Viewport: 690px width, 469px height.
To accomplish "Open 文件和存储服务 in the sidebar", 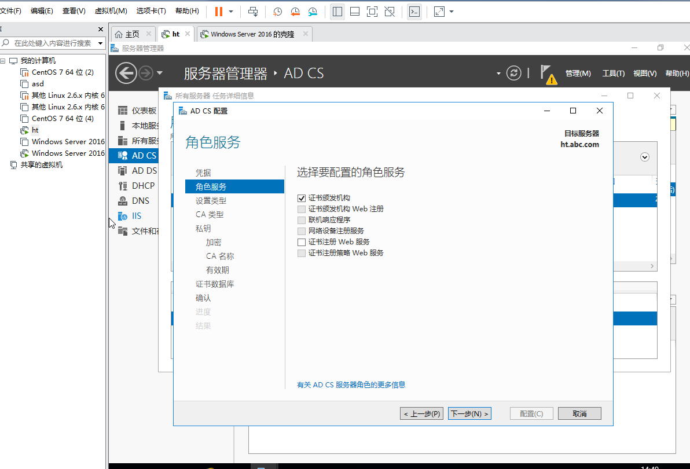I will (138, 230).
